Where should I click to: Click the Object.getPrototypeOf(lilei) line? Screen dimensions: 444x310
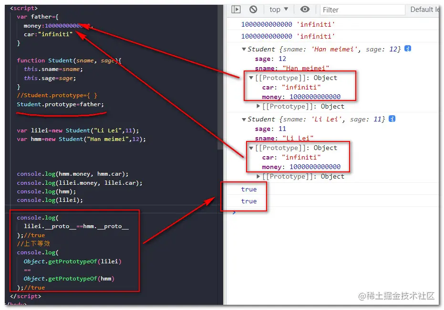coord(72,261)
